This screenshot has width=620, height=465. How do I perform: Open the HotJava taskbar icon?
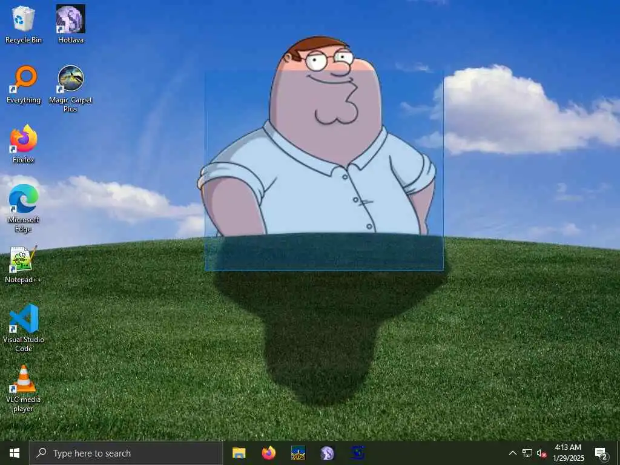click(328, 453)
